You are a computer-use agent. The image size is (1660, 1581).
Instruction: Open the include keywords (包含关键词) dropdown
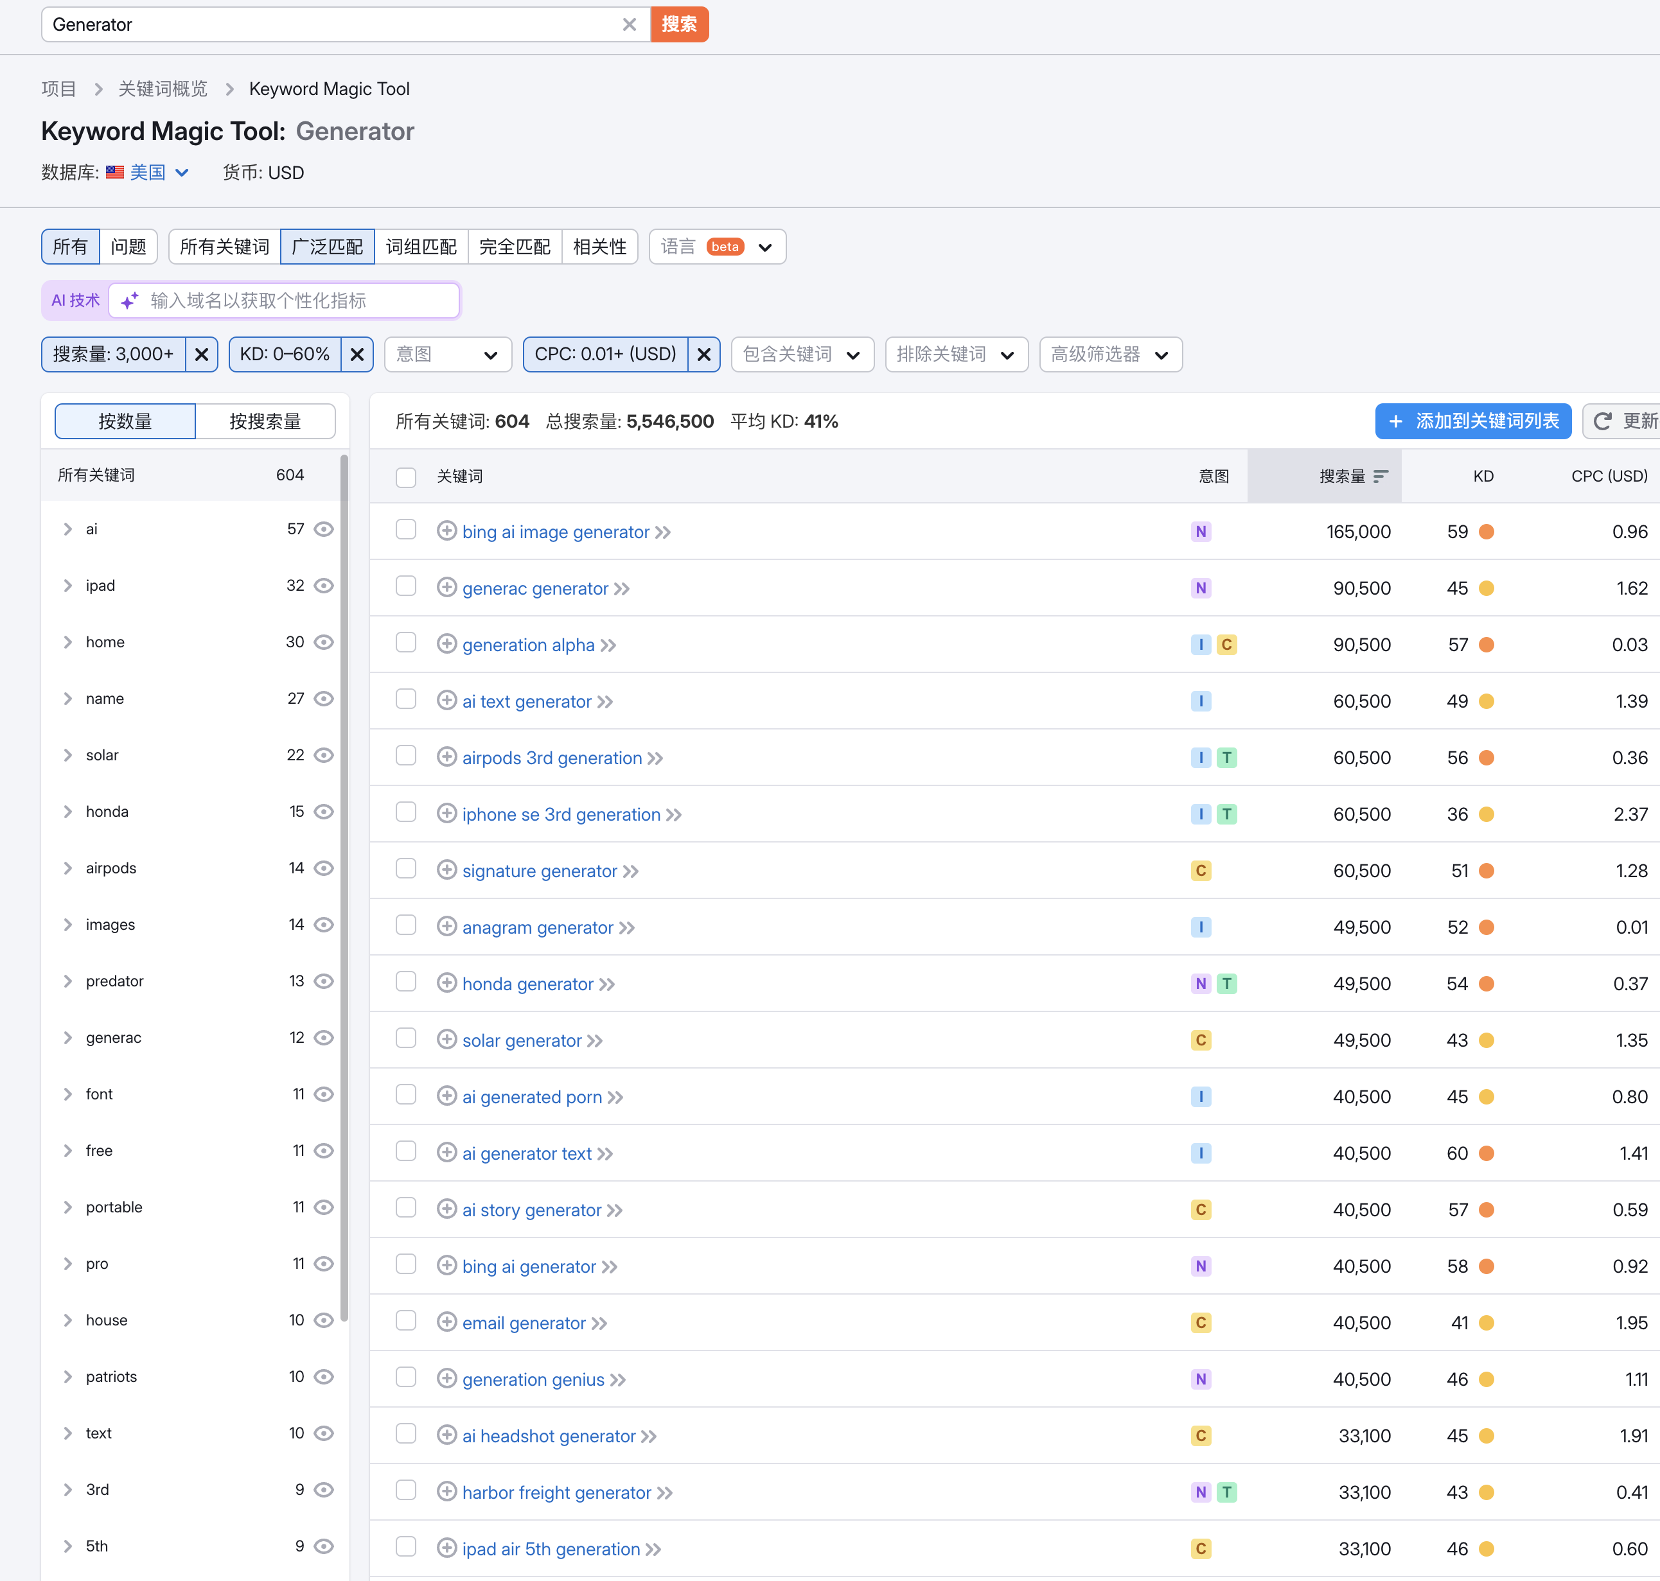click(802, 355)
